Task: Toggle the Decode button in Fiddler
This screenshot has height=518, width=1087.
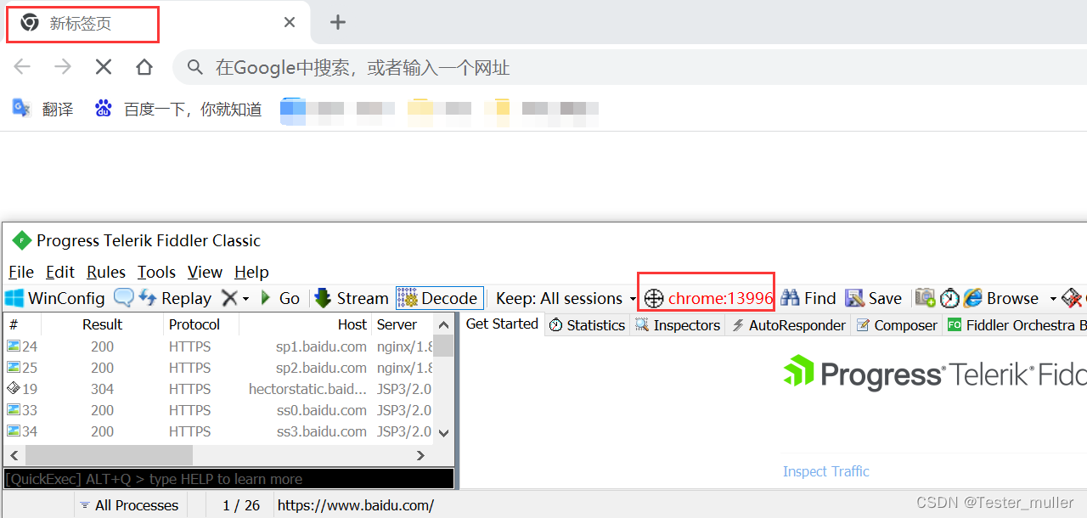Action: click(440, 298)
